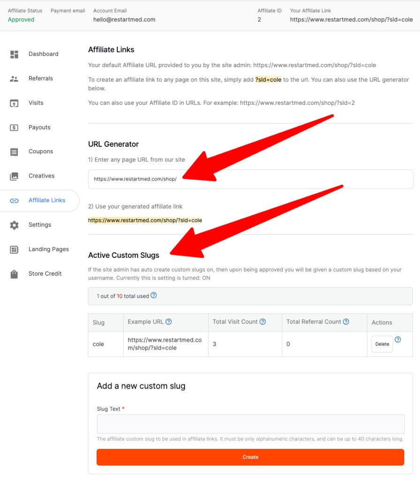Viewport: 420px width, 480px height.
Task: Click the Coupons receipt icon
Action: (14, 152)
